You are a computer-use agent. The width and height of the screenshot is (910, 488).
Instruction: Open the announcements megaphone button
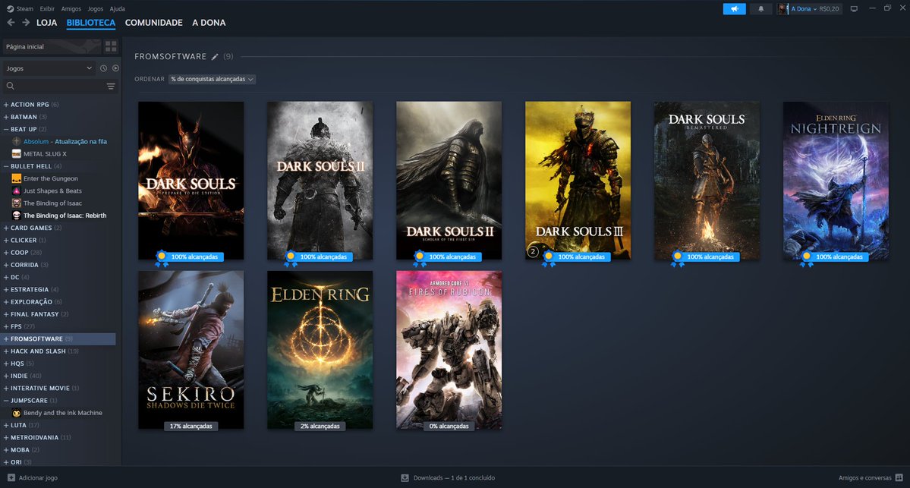734,8
